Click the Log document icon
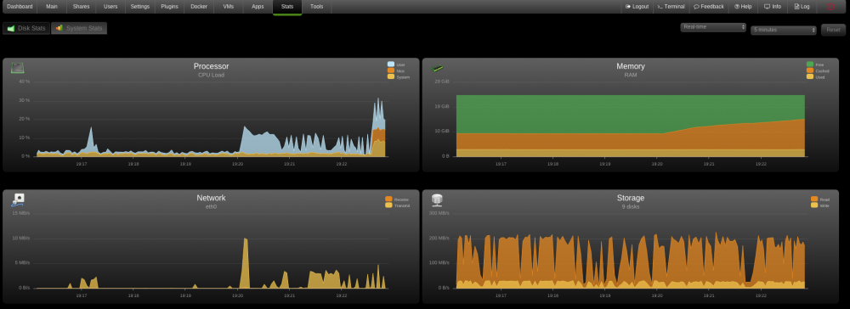Image resolution: width=850 pixels, height=309 pixels. (x=796, y=7)
